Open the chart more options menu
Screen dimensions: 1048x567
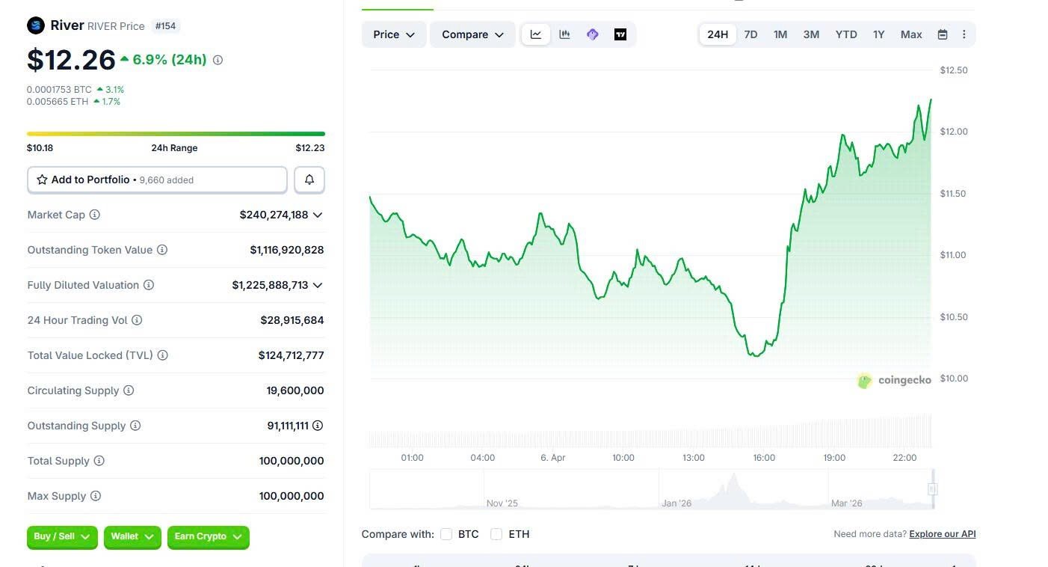point(964,34)
